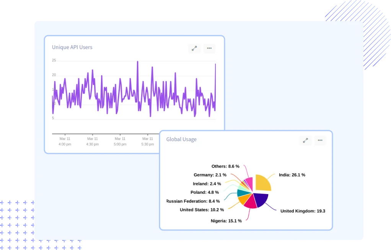Click the Mar 11 5:00 pm axis label

120,142
